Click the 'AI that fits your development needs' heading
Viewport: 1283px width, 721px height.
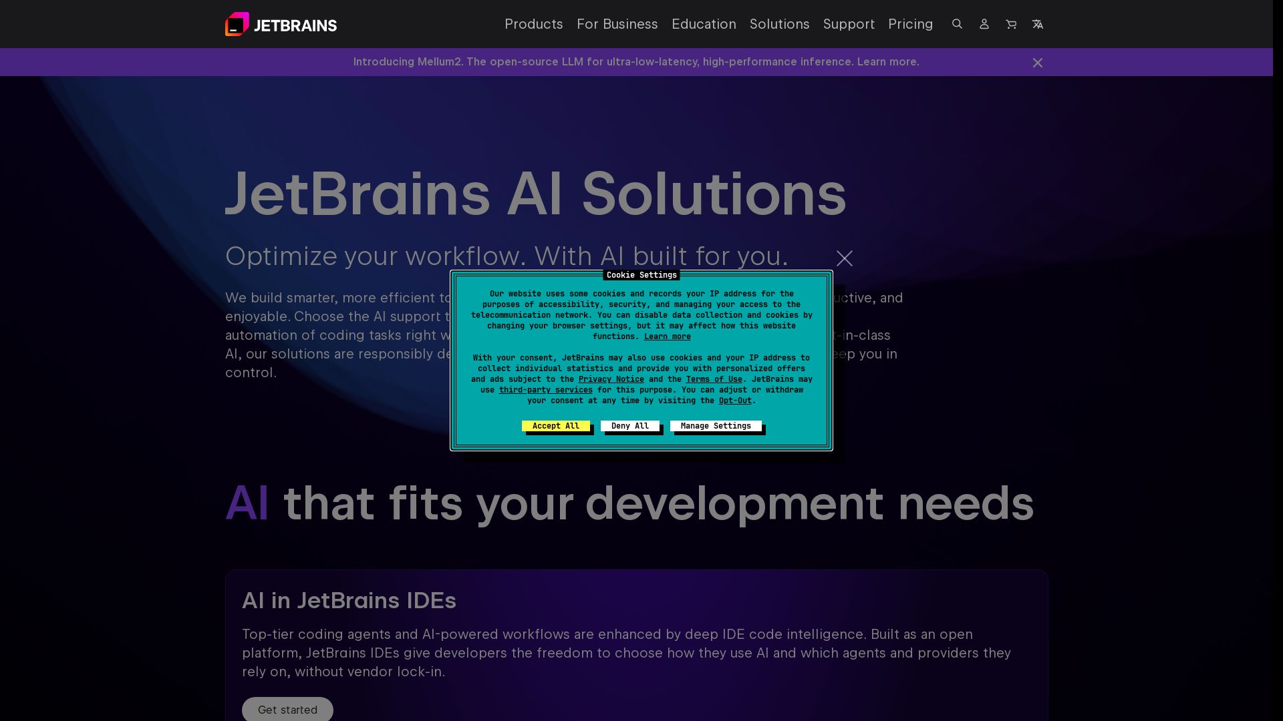click(x=629, y=504)
